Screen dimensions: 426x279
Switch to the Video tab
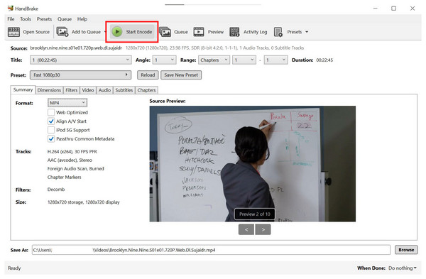pos(88,90)
